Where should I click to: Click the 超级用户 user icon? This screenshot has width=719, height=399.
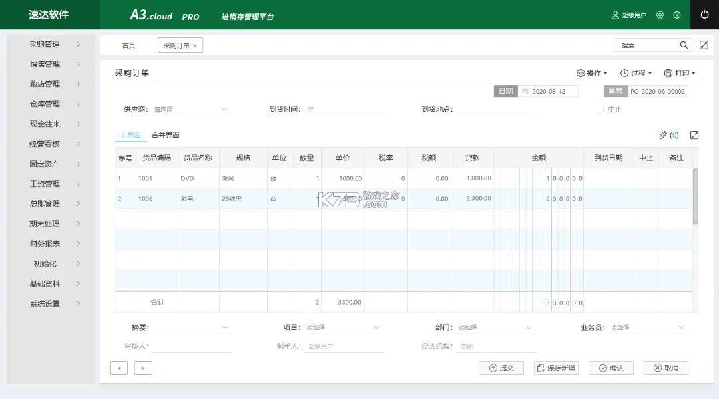tap(615, 15)
